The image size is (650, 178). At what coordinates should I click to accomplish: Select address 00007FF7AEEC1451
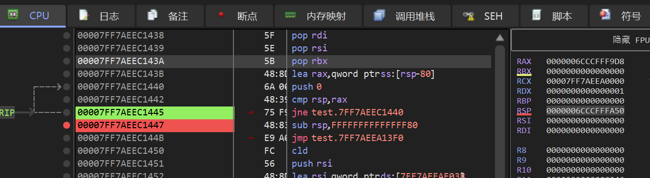click(x=120, y=164)
